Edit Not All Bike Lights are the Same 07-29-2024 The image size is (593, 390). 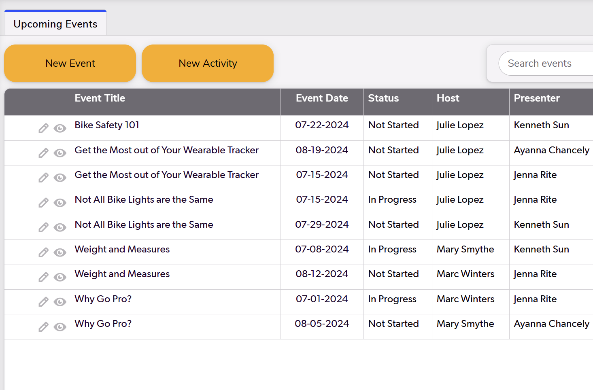(43, 227)
